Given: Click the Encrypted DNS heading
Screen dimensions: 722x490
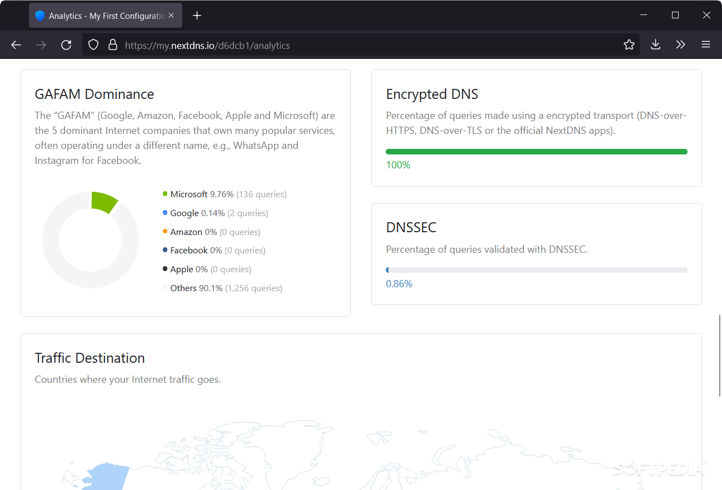Looking at the screenshot, I should click(432, 94).
